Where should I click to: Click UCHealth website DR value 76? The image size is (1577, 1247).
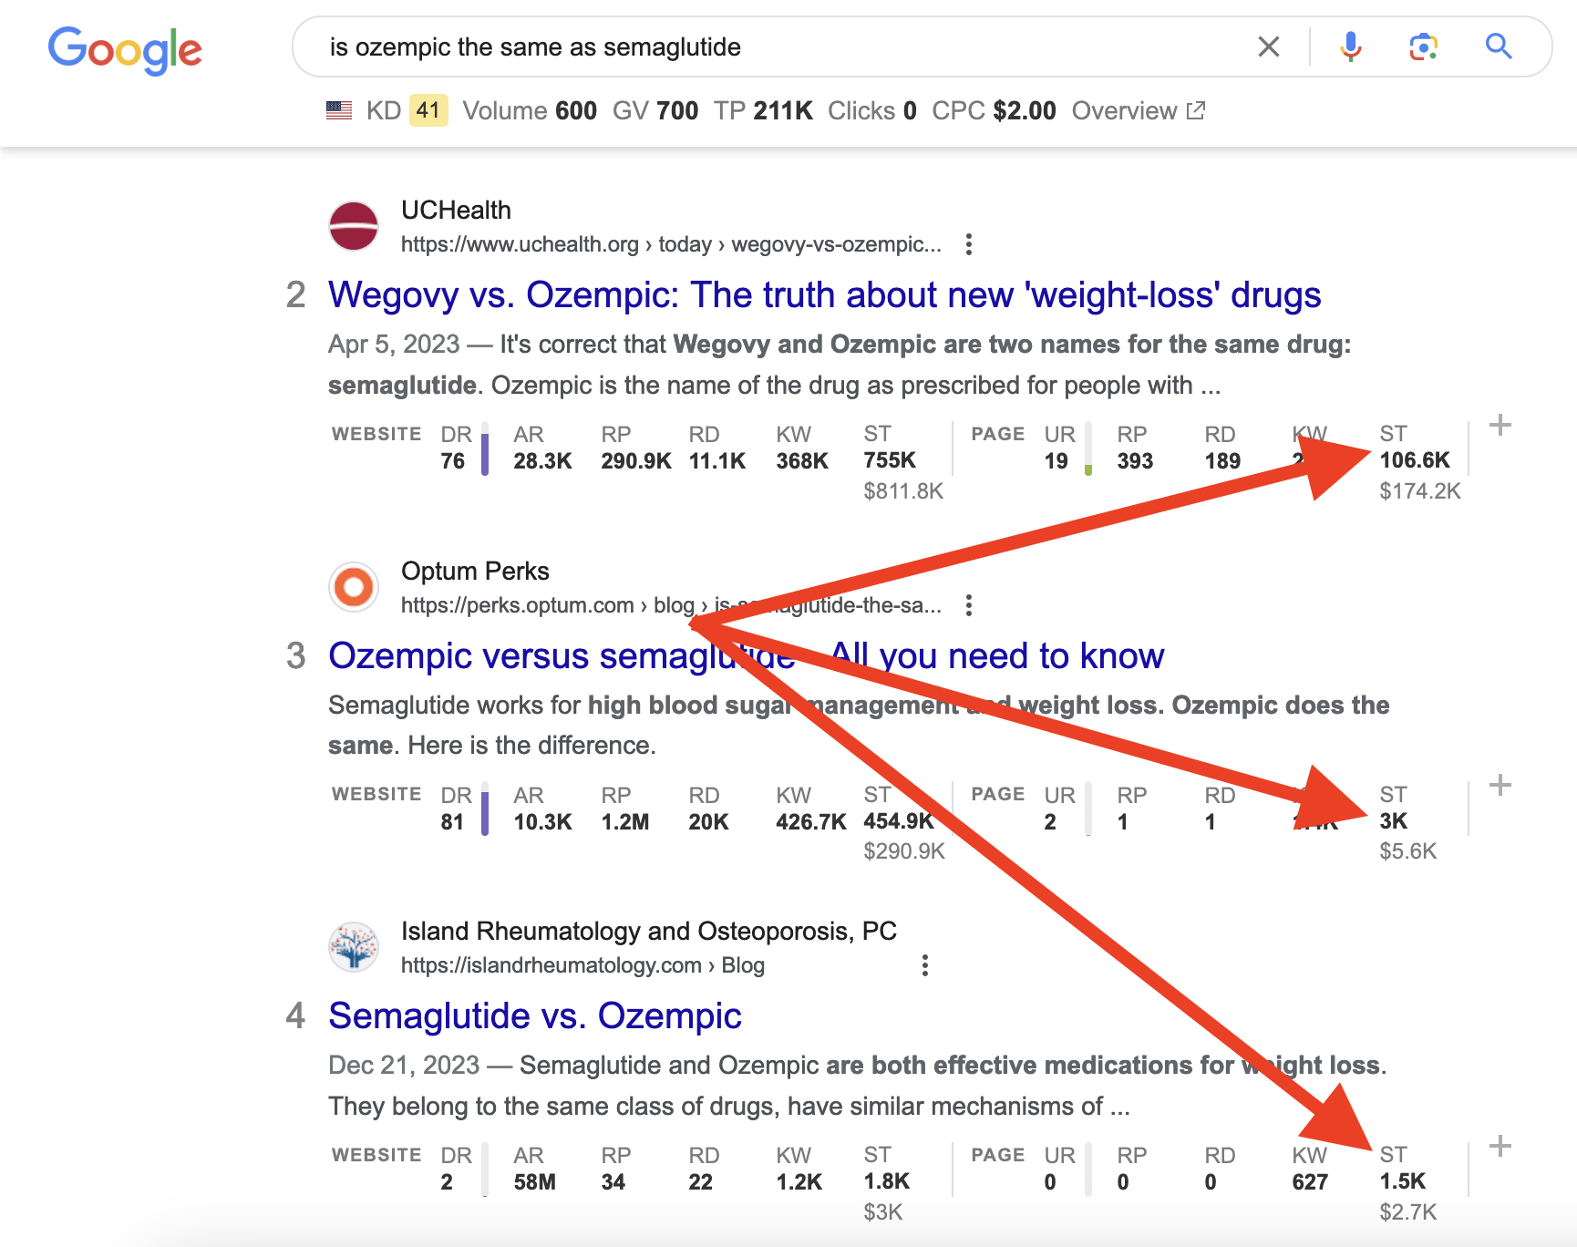(x=453, y=461)
